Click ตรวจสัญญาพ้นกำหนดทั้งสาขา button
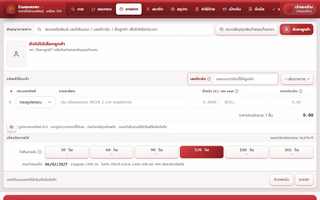This screenshot has width=320, height=200. click(x=247, y=29)
